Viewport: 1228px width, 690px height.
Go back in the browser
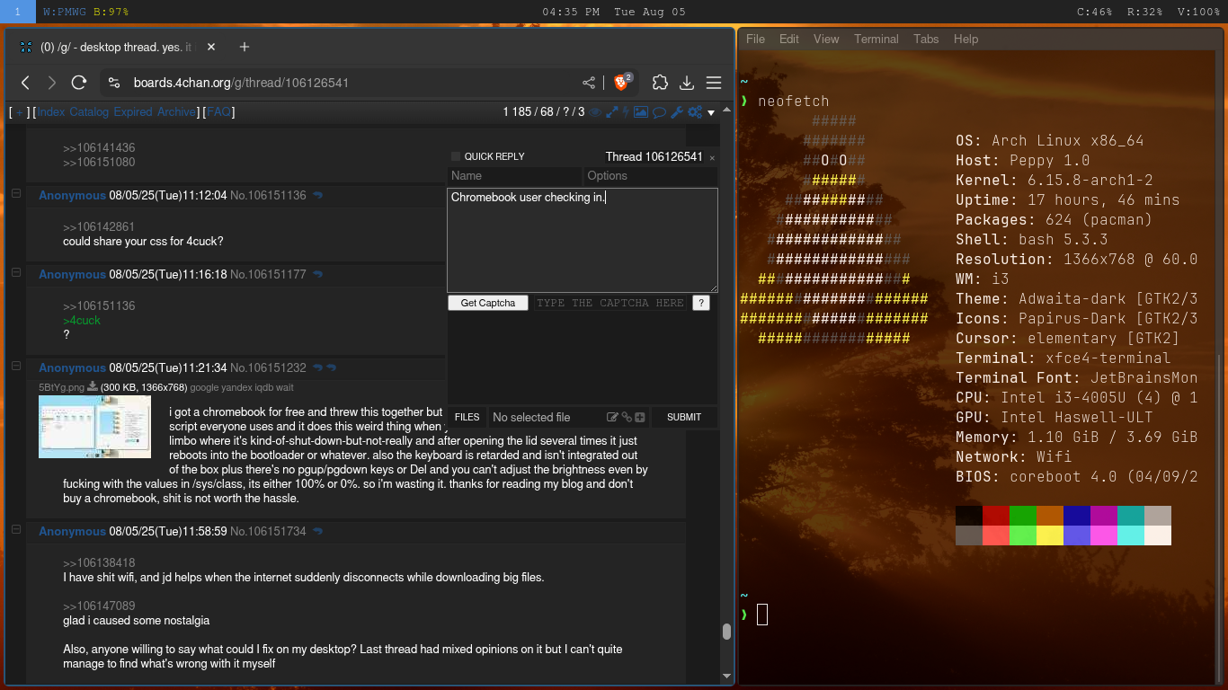coord(25,83)
